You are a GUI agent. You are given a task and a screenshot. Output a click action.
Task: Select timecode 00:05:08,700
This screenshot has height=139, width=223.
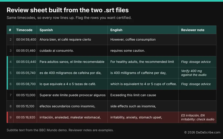(x=26, y=84)
